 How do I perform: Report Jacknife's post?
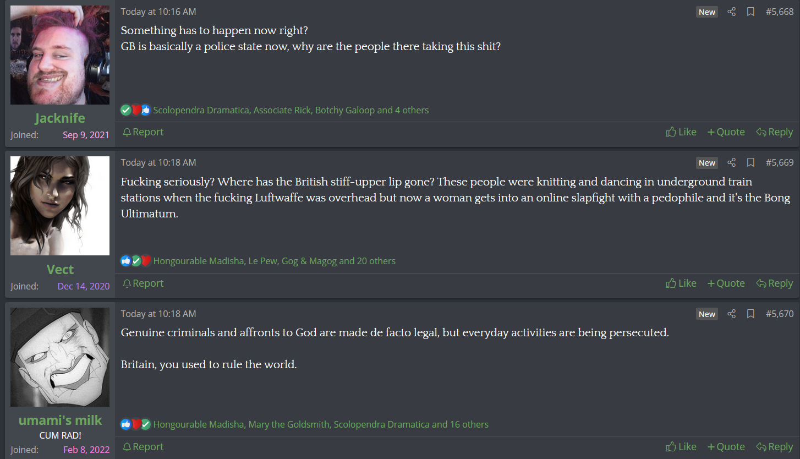tap(143, 132)
